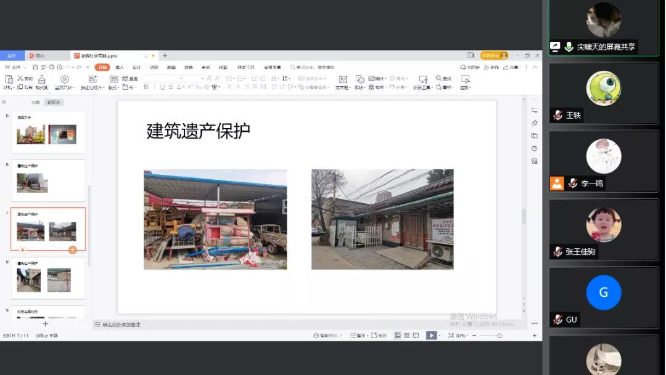Toggle Italic formatting
The height and width of the screenshot is (375, 666).
click(x=154, y=87)
